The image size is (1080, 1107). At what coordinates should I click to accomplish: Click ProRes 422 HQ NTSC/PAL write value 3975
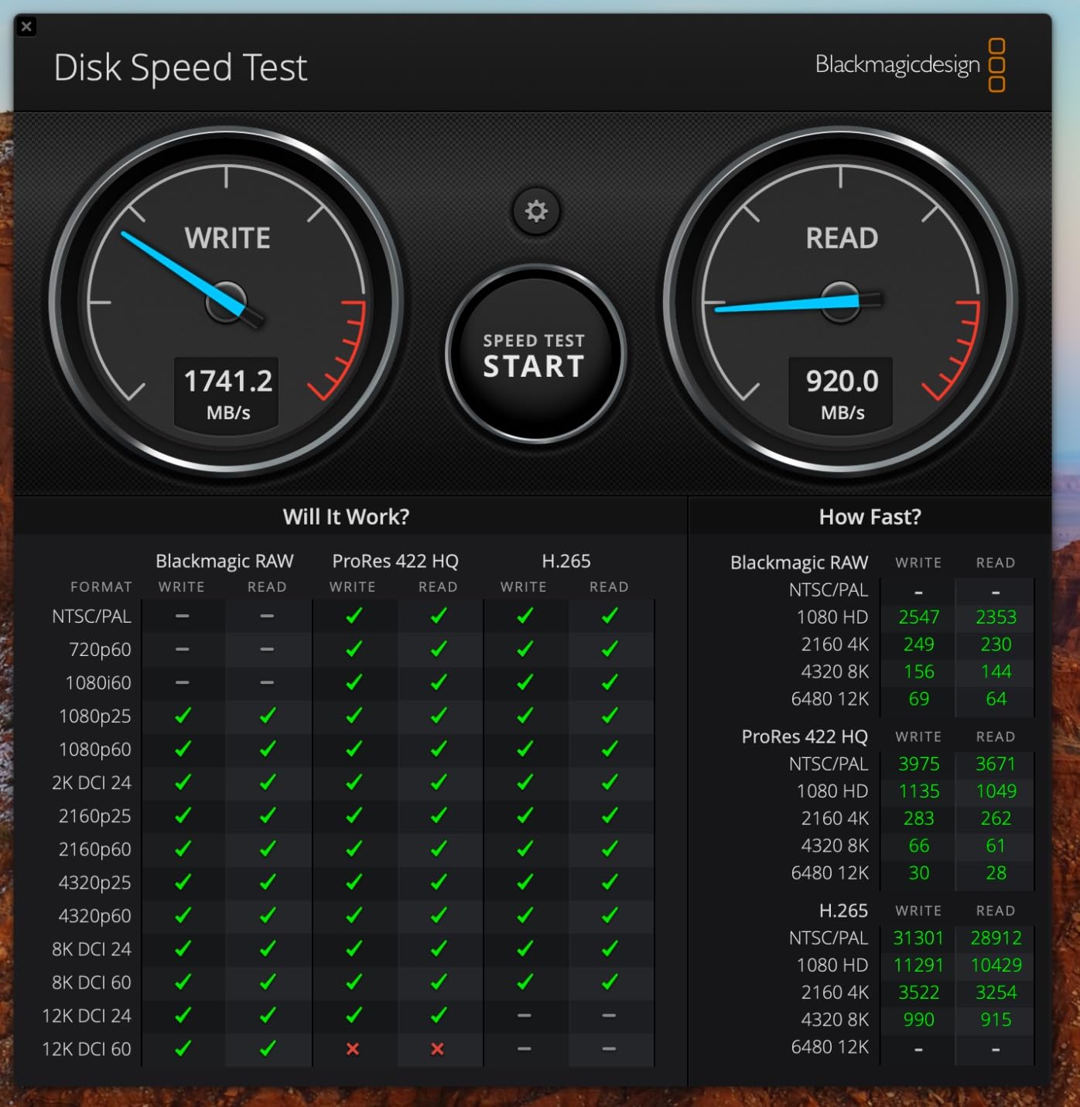click(918, 764)
